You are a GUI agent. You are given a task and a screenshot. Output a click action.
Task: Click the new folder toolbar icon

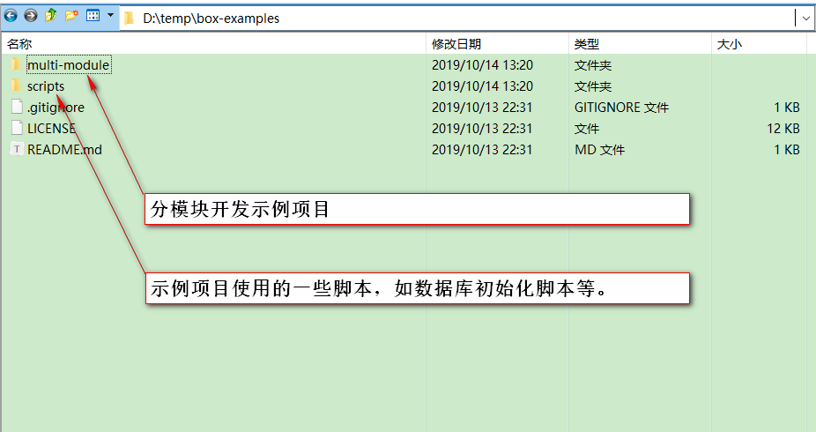point(71,16)
